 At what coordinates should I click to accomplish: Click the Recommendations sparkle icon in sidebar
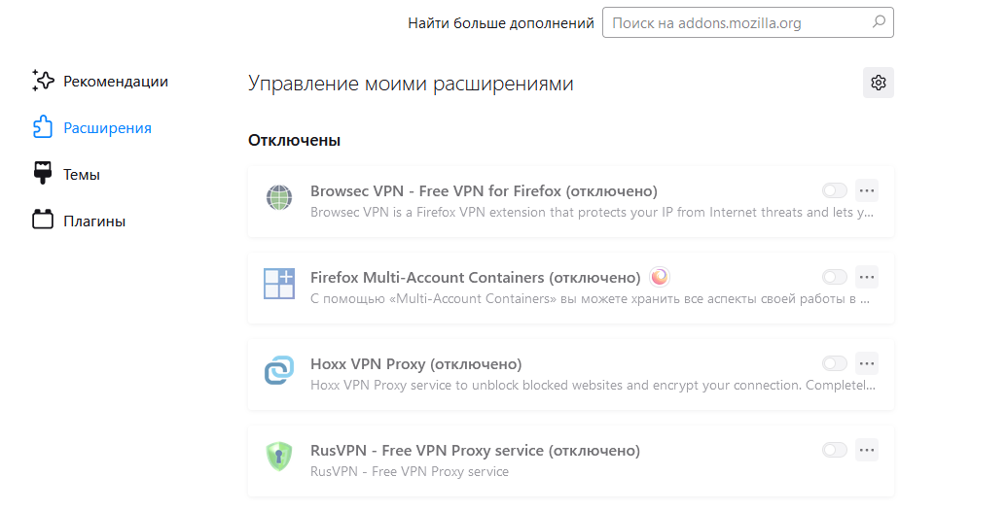pos(43,81)
